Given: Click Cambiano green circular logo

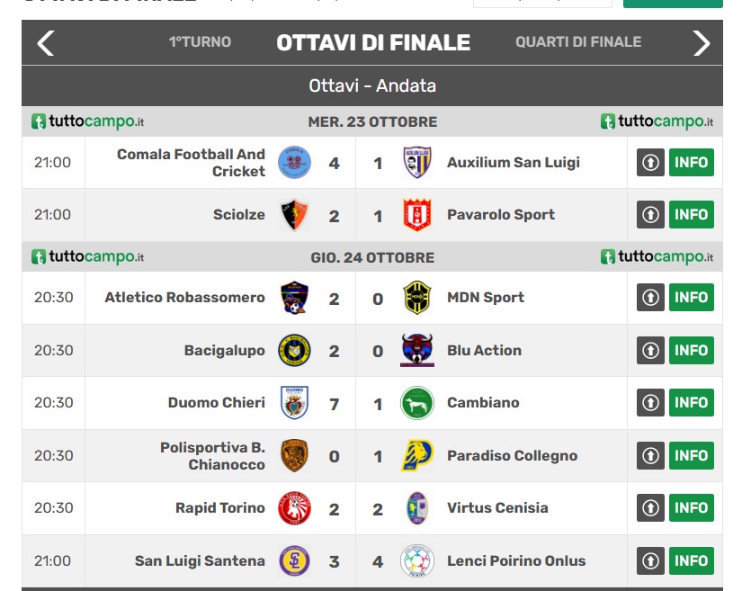Looking at the screenshot, I should pyautogui.click(x=417, y=403).
